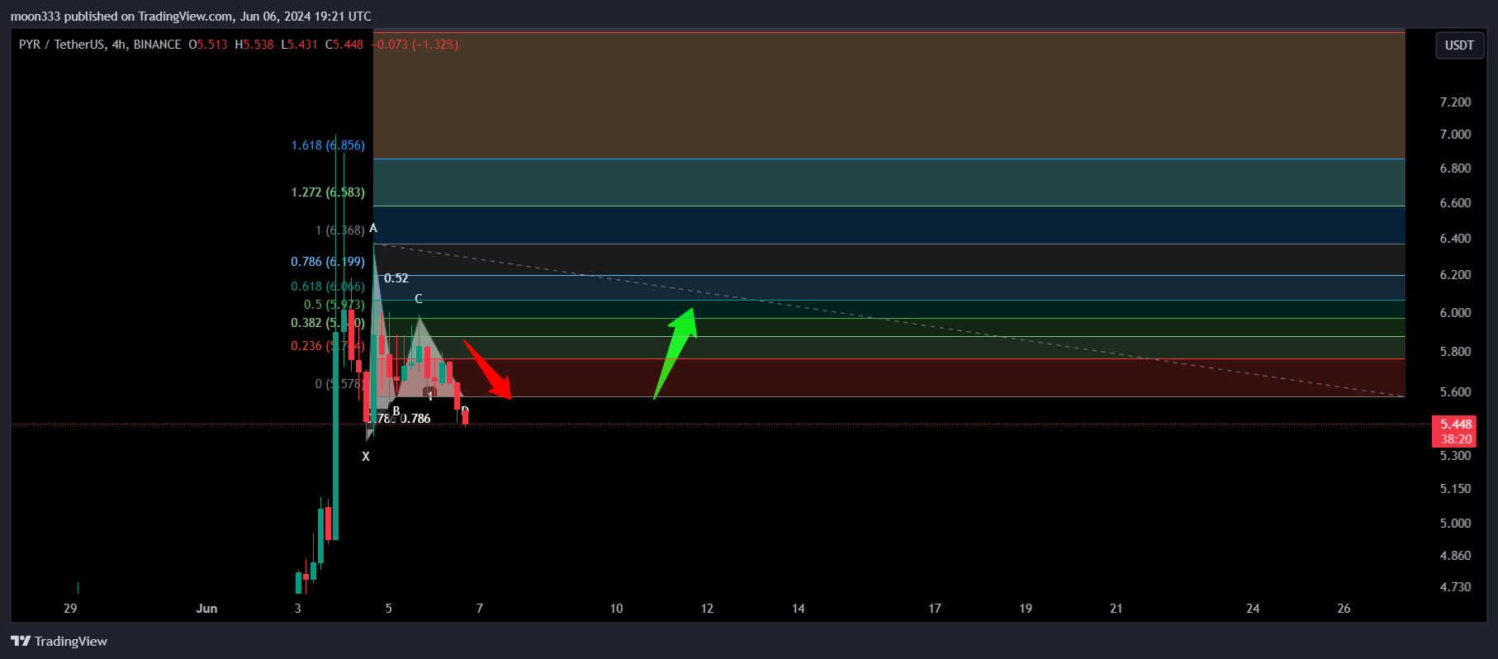This screenshot has height=659, width=1498.
Task: Click 6.000 on the price axis
Action: (1455, 313)
